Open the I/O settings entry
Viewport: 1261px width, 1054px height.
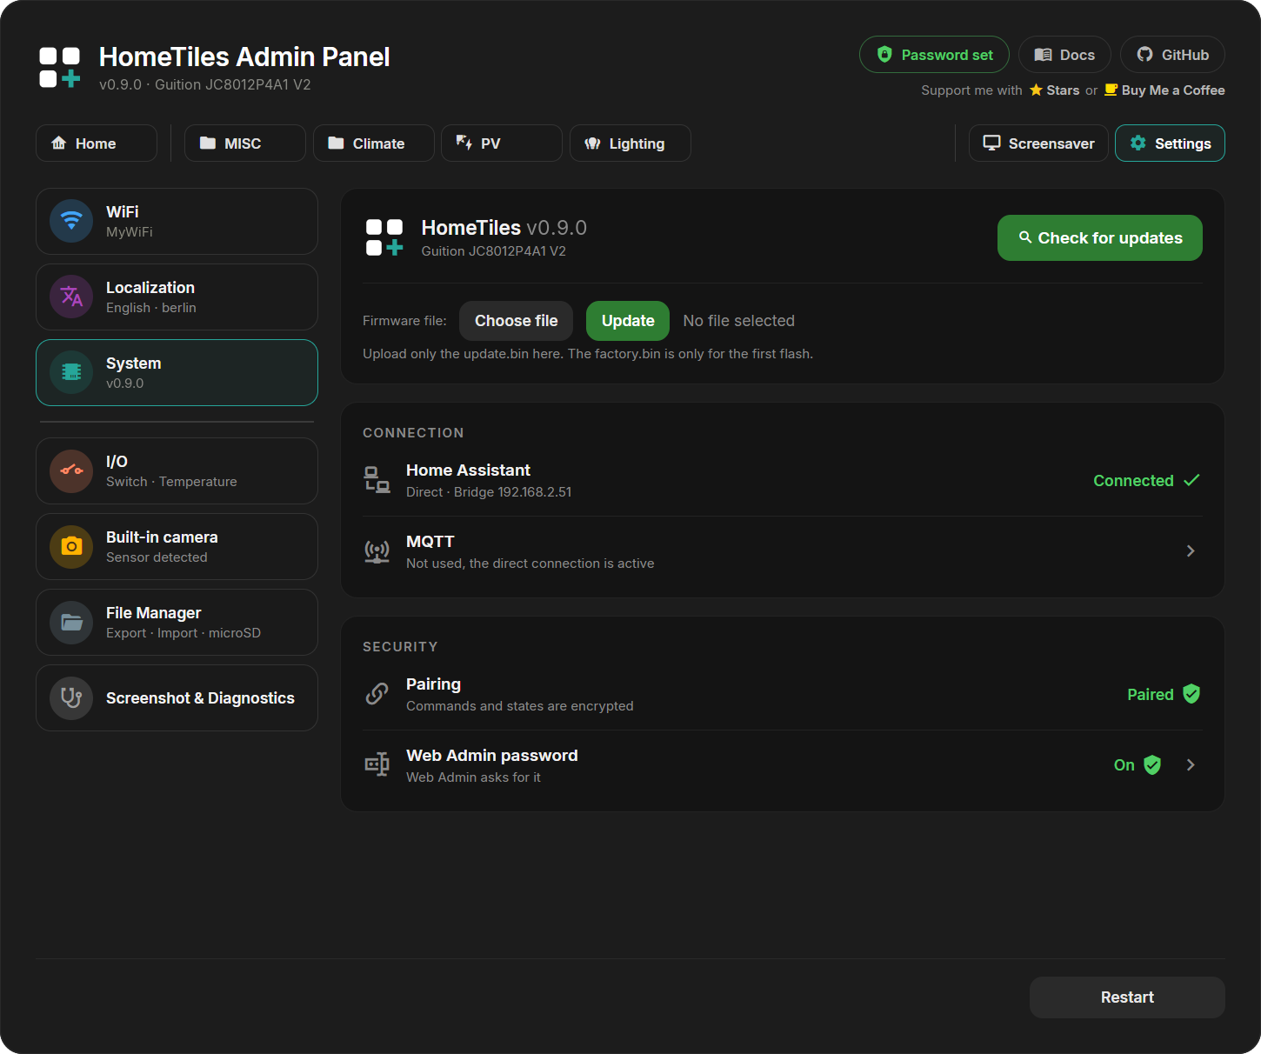177,470
